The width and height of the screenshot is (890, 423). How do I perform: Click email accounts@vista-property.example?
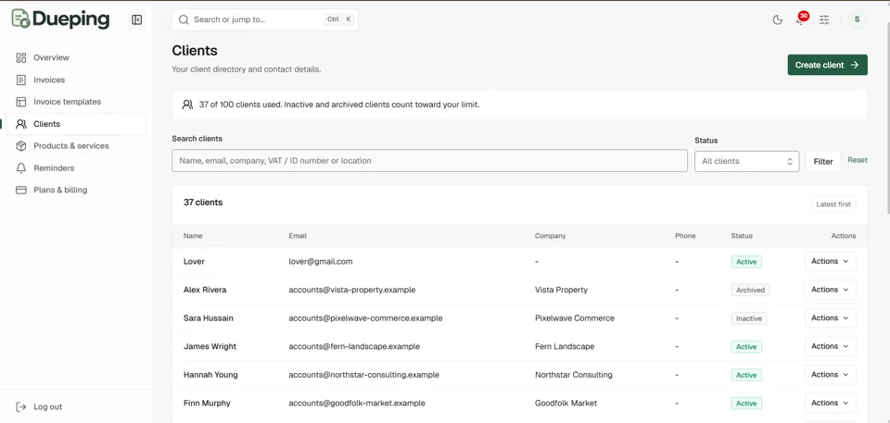(352, 290)
